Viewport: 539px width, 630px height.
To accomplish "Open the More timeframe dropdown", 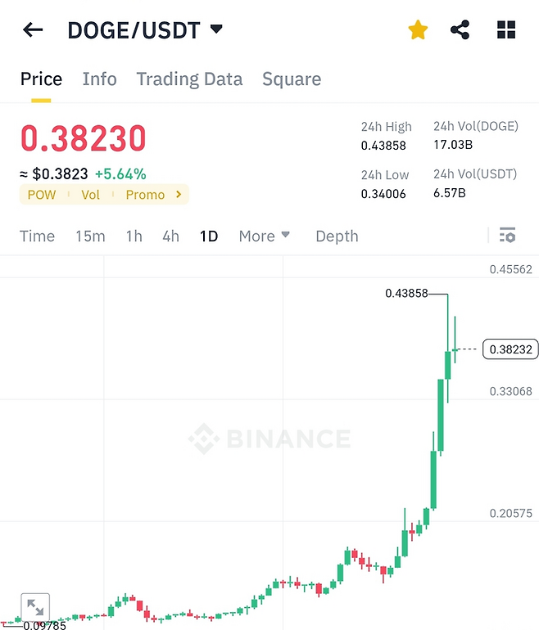I will tap(265, 236).
